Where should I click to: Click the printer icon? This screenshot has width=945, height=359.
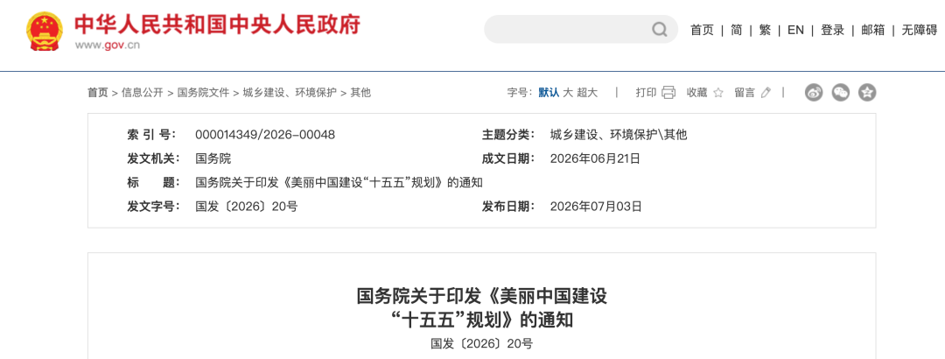click(x=668, y=92)
